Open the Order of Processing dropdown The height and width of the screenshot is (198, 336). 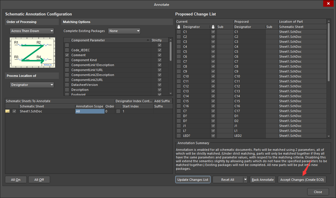[32, 31]
